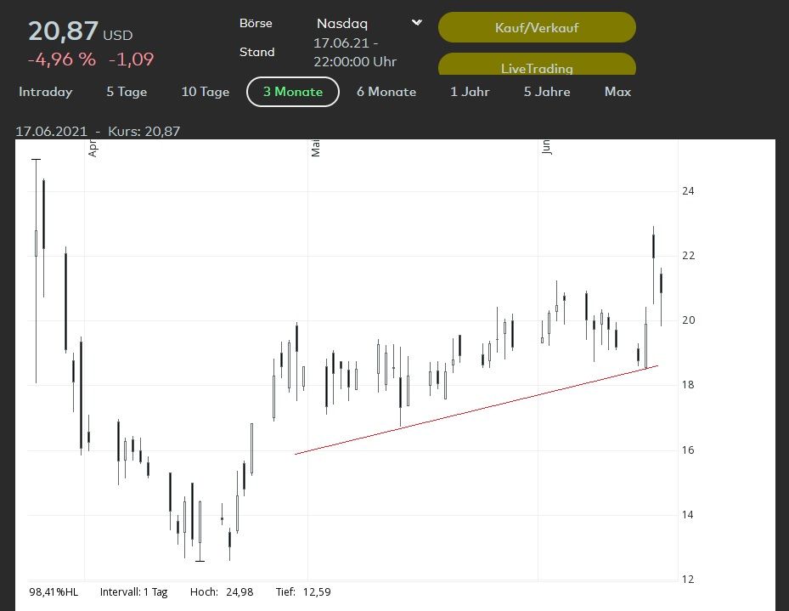789x611 pixels.
Task: Select the 5 Tage range
Action: [x=127, y=92]
